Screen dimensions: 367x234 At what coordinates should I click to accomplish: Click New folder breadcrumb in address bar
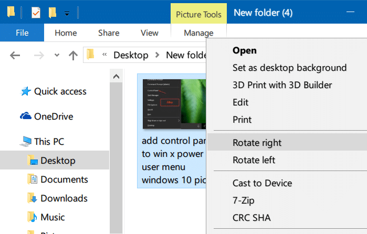click(x=186, y=55)
